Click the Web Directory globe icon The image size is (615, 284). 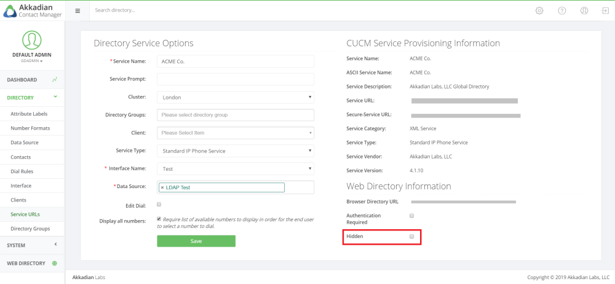[55, 263]
